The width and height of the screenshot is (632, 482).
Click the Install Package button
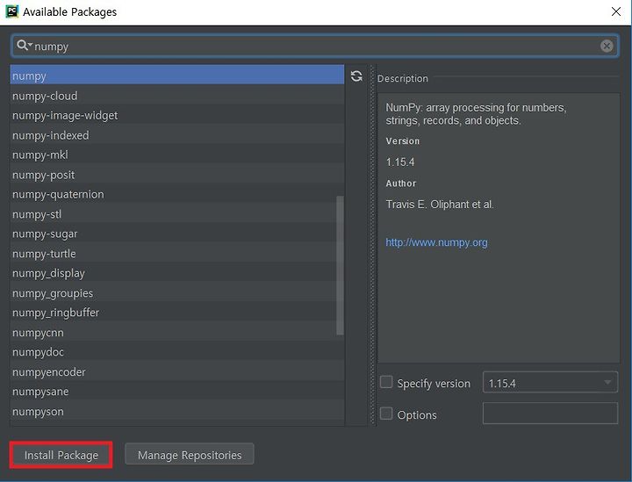[x=61, y=455]
